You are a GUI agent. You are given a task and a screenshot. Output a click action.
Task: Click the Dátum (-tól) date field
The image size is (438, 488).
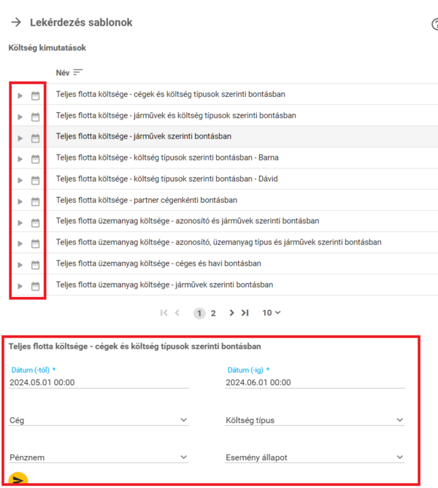[99, 382]
